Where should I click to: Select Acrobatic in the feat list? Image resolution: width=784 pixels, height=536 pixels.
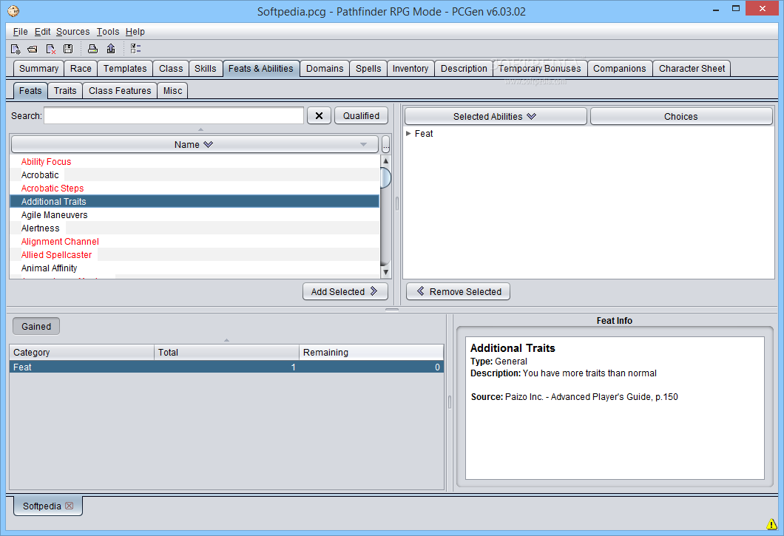coord(194,175)
